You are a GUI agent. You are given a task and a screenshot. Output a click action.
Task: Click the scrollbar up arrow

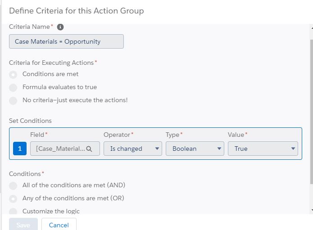[x=311, y=27]
